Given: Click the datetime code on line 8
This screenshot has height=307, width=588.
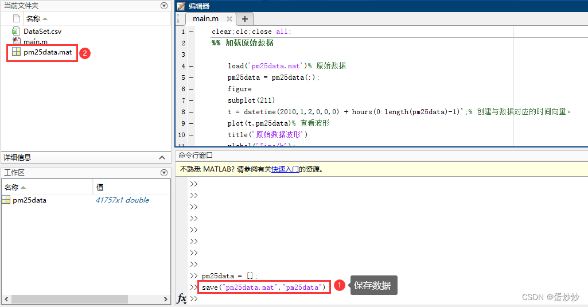Looking at the screenshot, I should [399, 112].
